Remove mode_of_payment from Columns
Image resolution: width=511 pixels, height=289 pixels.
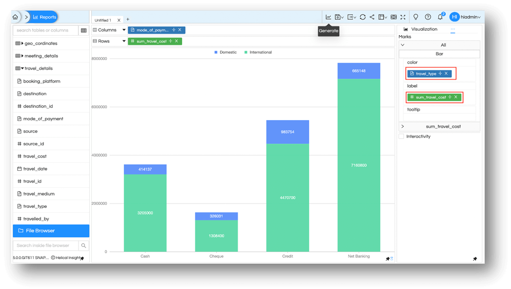click(180, 30)
